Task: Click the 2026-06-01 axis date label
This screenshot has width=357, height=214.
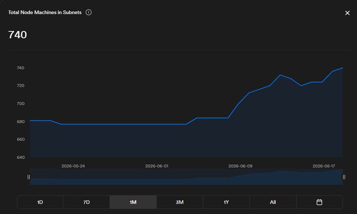Action: point(156,166)
